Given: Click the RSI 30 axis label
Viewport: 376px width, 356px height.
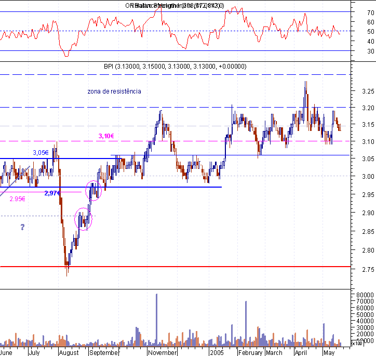Looking at the screenshot, I should pos(371,51).
